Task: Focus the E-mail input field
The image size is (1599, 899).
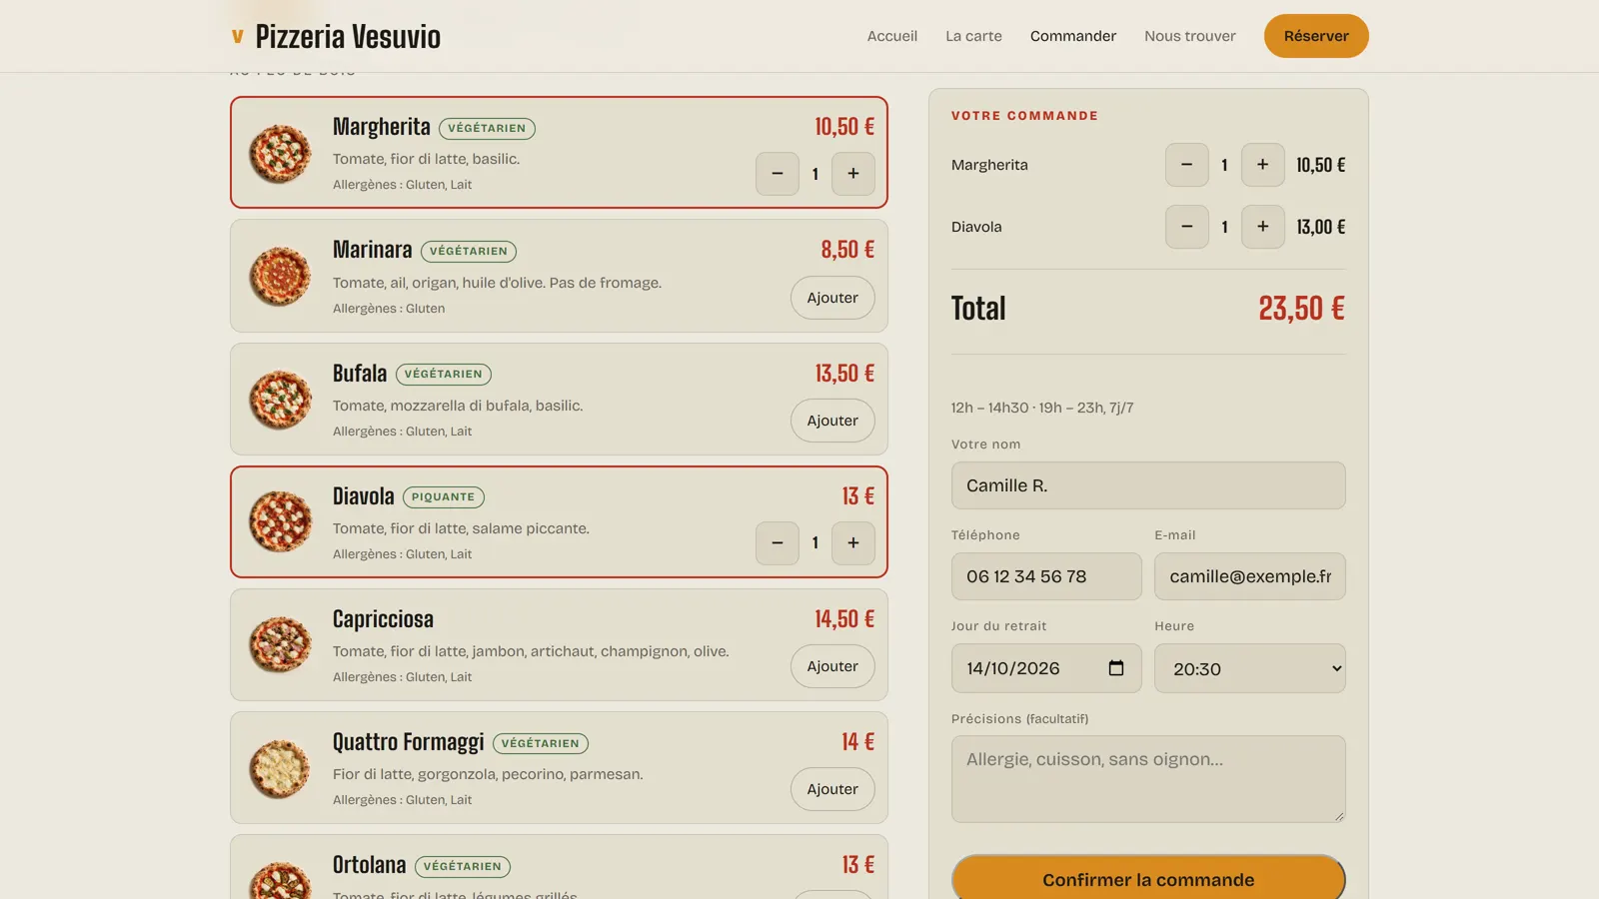Action: click(1250, 576)
